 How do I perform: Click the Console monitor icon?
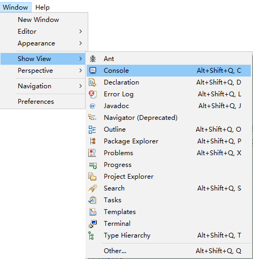click(x=93, y=71)
